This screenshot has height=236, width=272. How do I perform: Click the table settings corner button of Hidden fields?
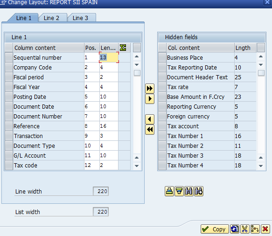coord(261,48)
